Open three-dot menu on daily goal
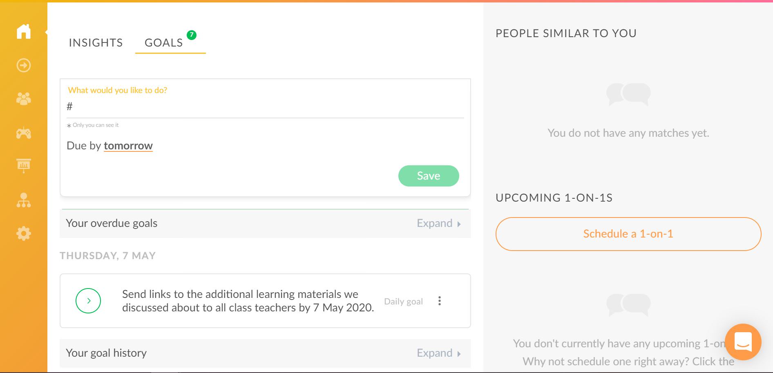 pyautogui.click(x=440, y=301)
